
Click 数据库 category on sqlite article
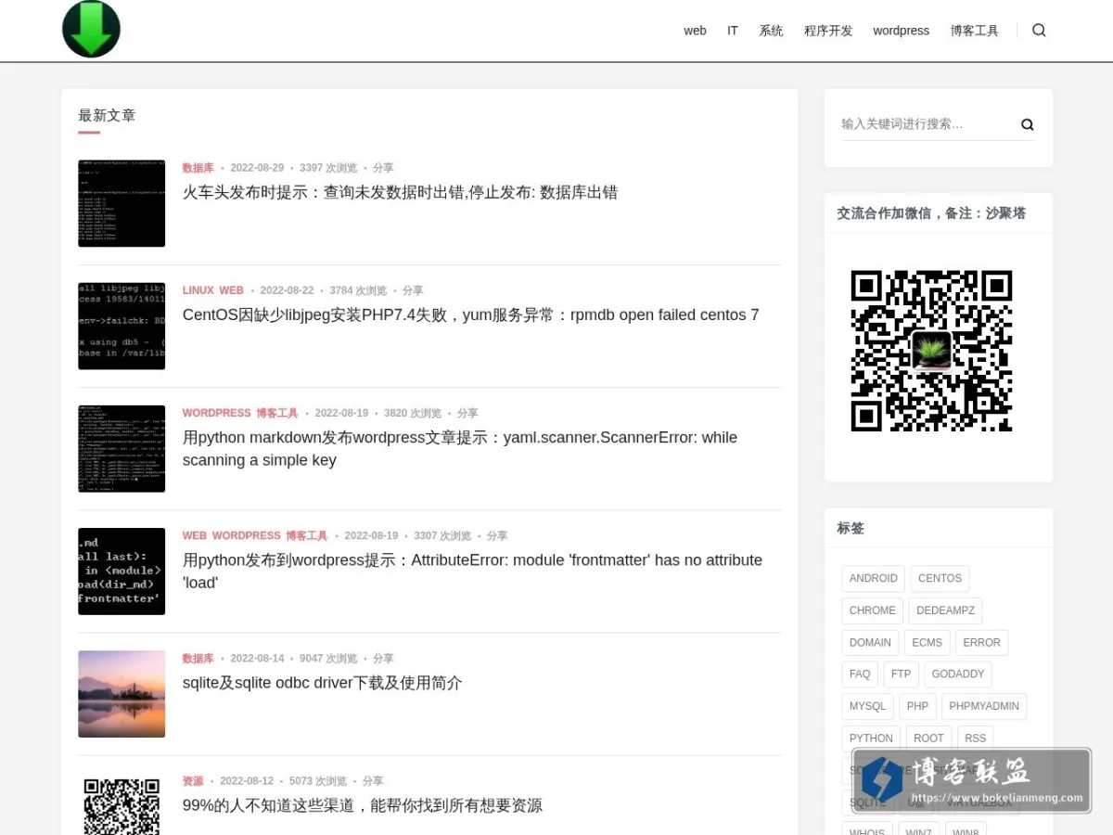click(198, 658)
